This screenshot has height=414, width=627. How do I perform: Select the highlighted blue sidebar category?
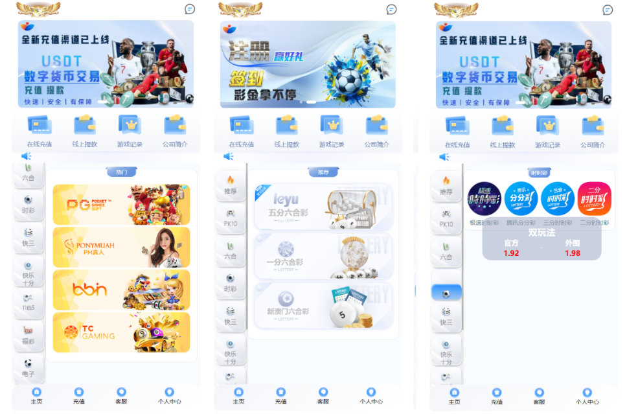[446, 293]
